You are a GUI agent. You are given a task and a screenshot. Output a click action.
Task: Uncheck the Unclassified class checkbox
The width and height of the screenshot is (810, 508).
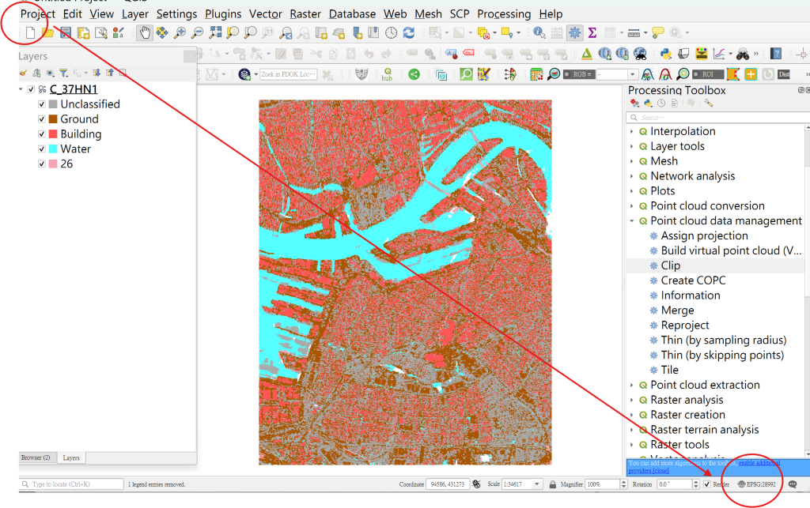pos(42,104)
